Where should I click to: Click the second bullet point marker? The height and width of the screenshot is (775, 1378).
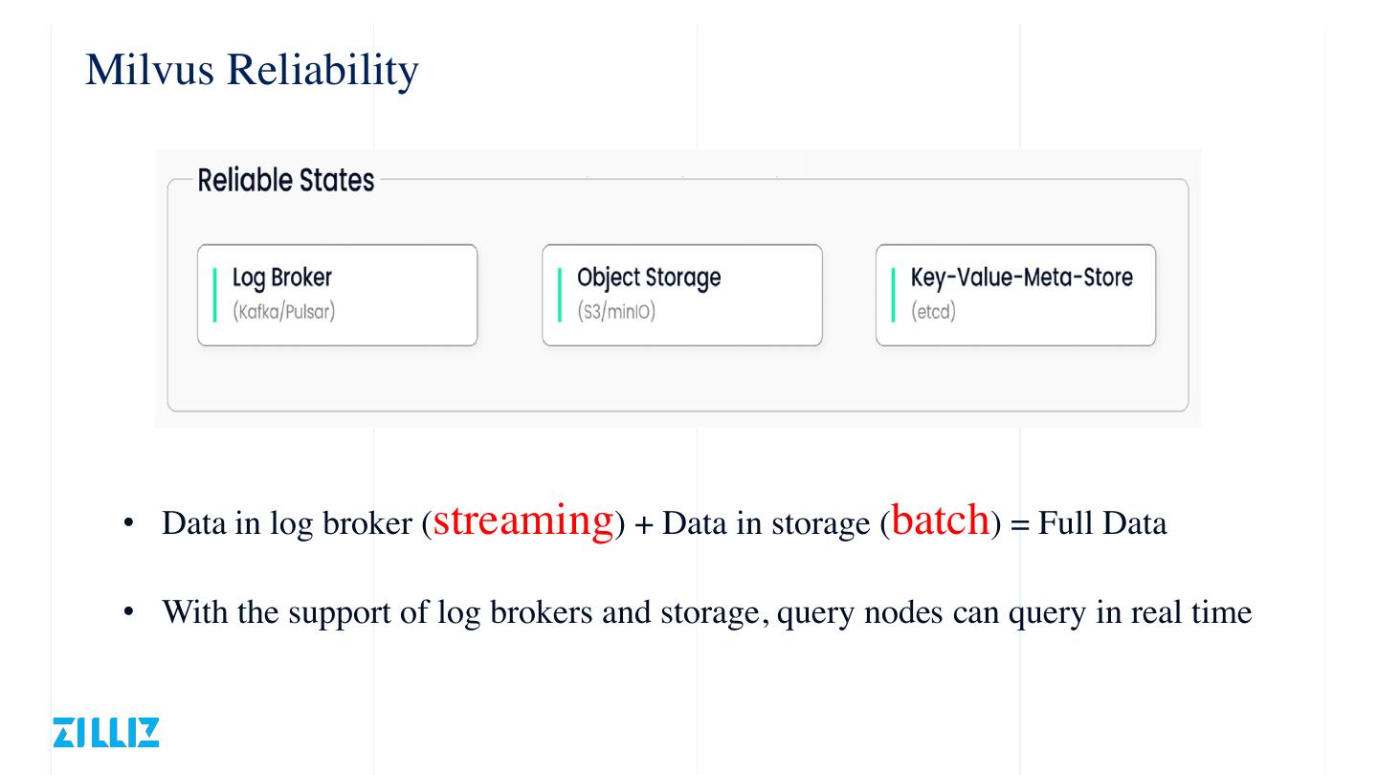pos(129,612)
